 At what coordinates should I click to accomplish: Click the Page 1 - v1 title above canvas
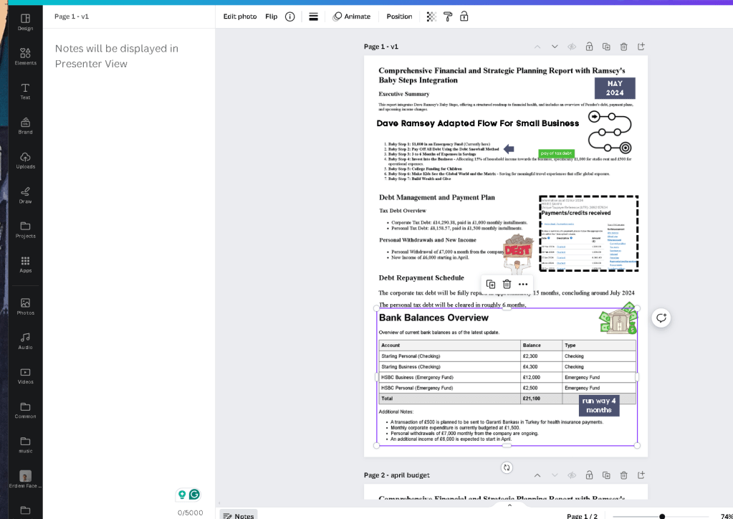pyautogui.click(x=381, y=47)
